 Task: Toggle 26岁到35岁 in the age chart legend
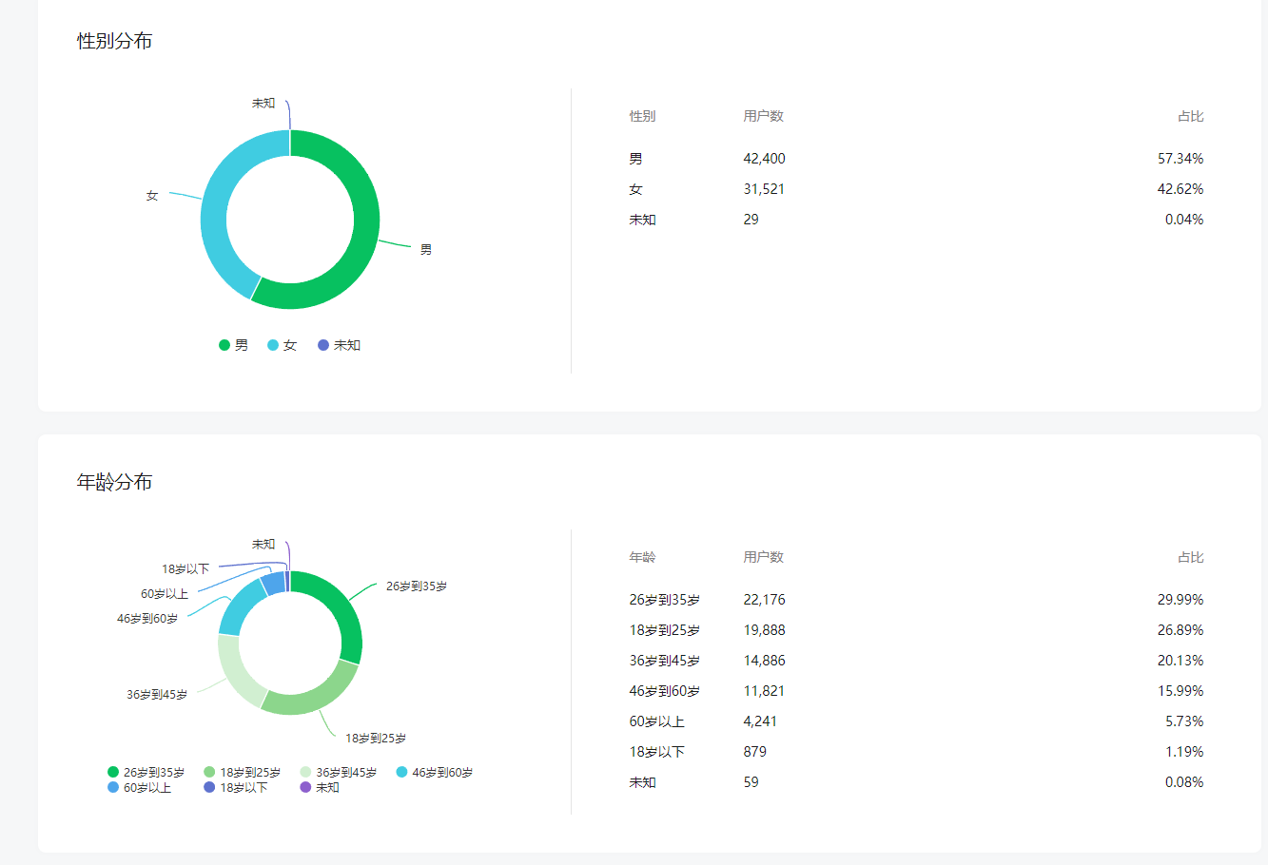[x=146, y=773]
